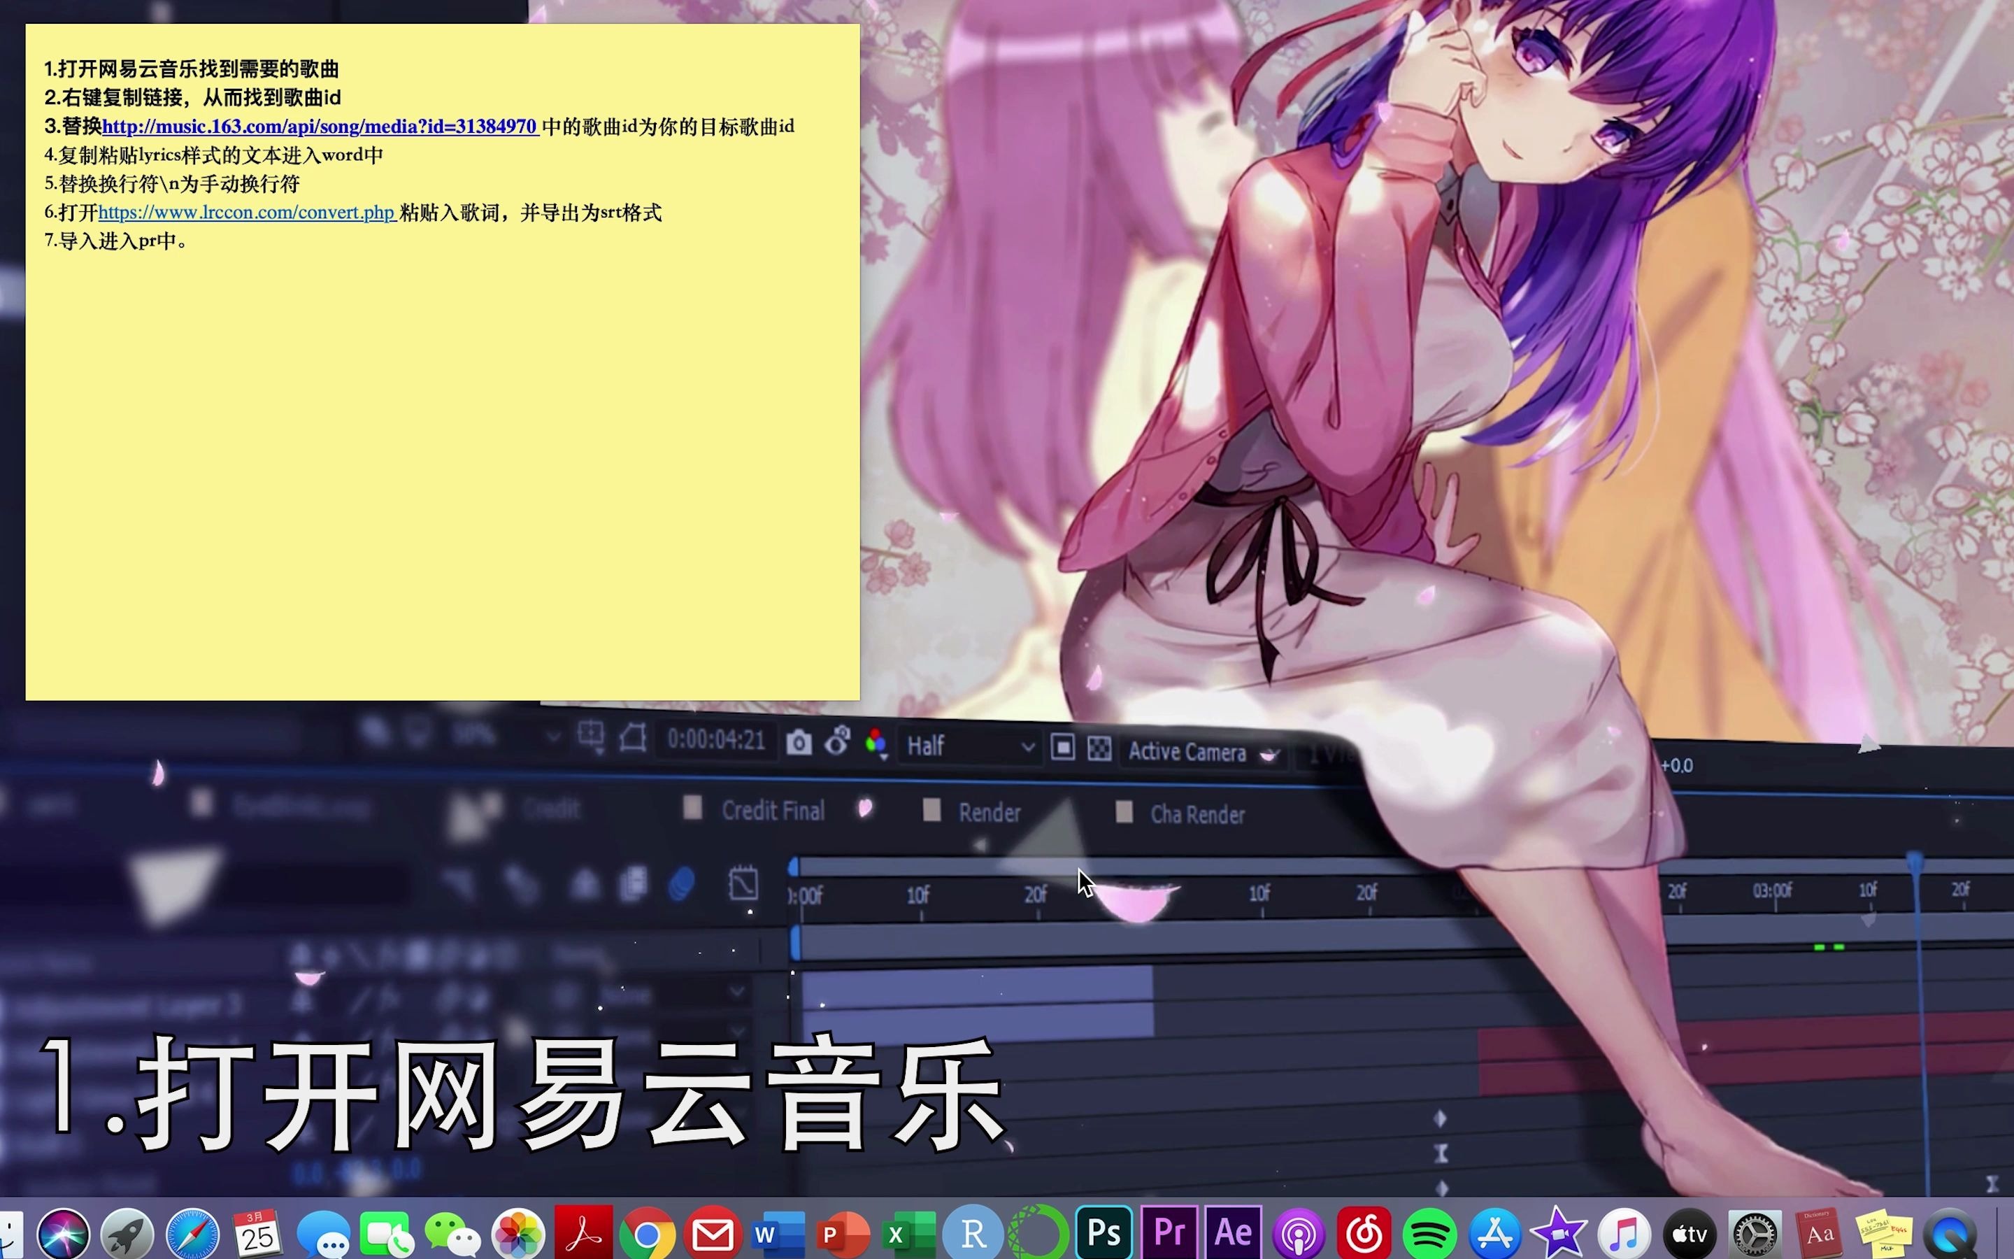2014x1259 pixels.
Task: Click note line "5.替换换行符\n为手动换行符"
Action: pyautogui.click(x=172, y=184)
